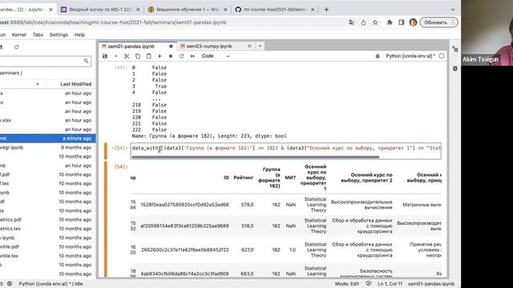
Task: Select the file modified a minute ago
Action: (x=48, y=138)
